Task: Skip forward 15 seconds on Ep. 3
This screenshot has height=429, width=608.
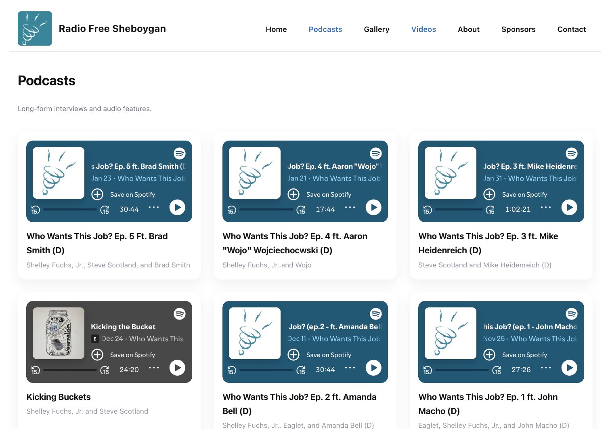Action: click(x=490, y=210)
